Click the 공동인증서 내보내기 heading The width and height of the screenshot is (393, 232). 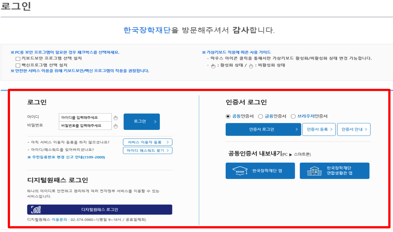tap(255, 153)
